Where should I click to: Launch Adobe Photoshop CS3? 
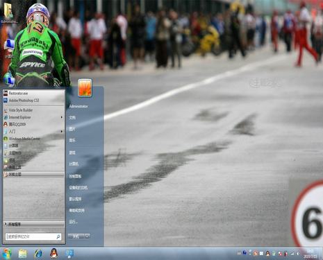(x=33, y=101)
